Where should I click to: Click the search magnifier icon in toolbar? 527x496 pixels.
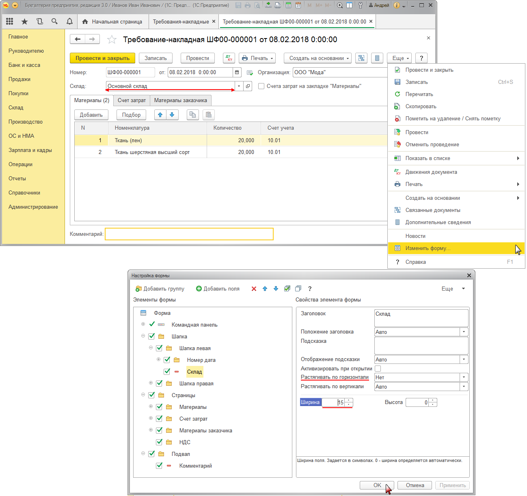(x=54, y=21)
